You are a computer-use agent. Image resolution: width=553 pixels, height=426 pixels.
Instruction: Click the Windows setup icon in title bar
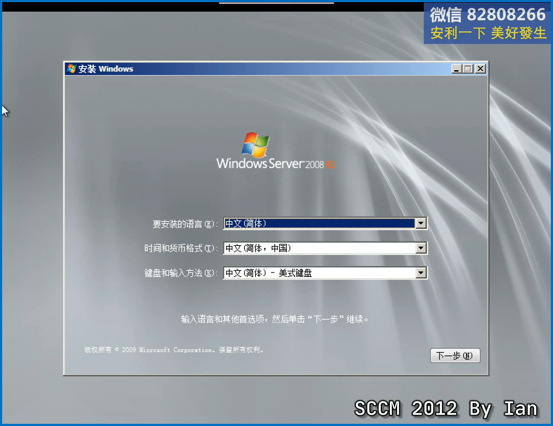tap(71, 69)
